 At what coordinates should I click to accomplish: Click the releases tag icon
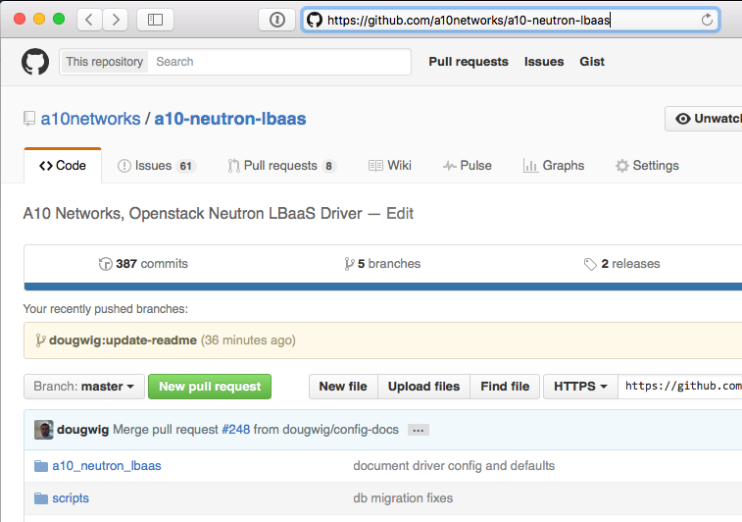(590, 264)
